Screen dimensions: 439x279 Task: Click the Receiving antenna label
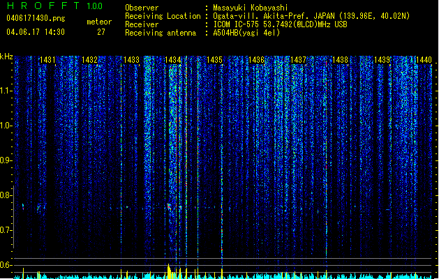161,33
